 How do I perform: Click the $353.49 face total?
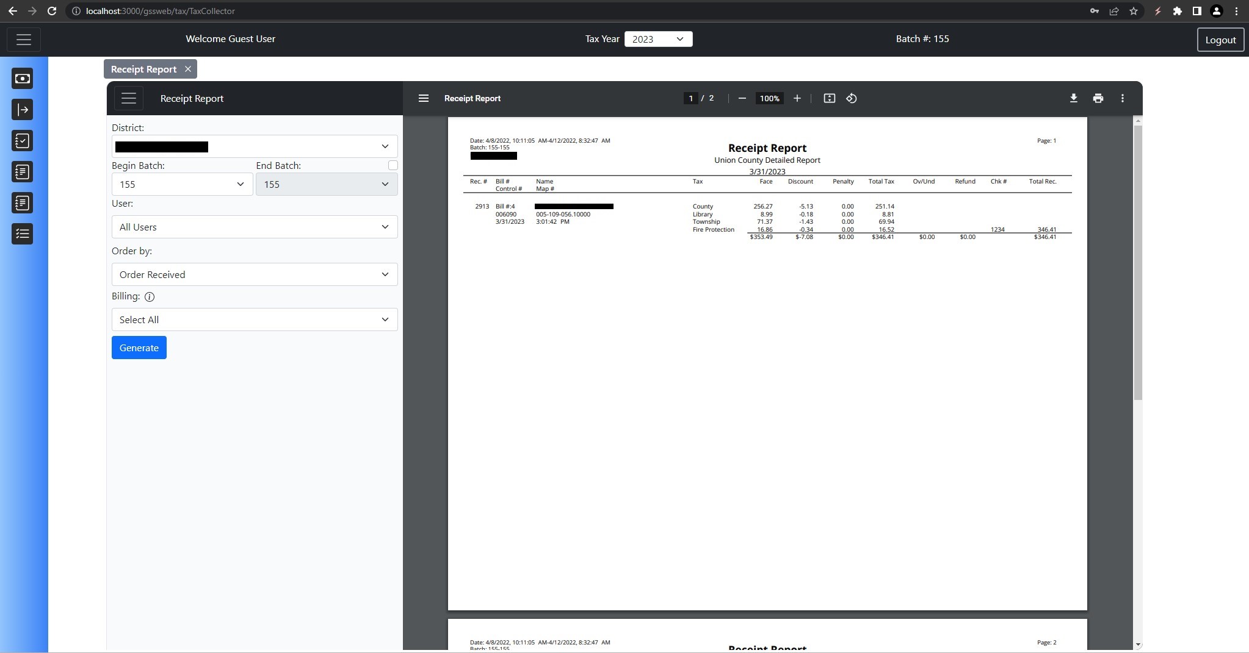pyautogui.click(x=761, y=237)
